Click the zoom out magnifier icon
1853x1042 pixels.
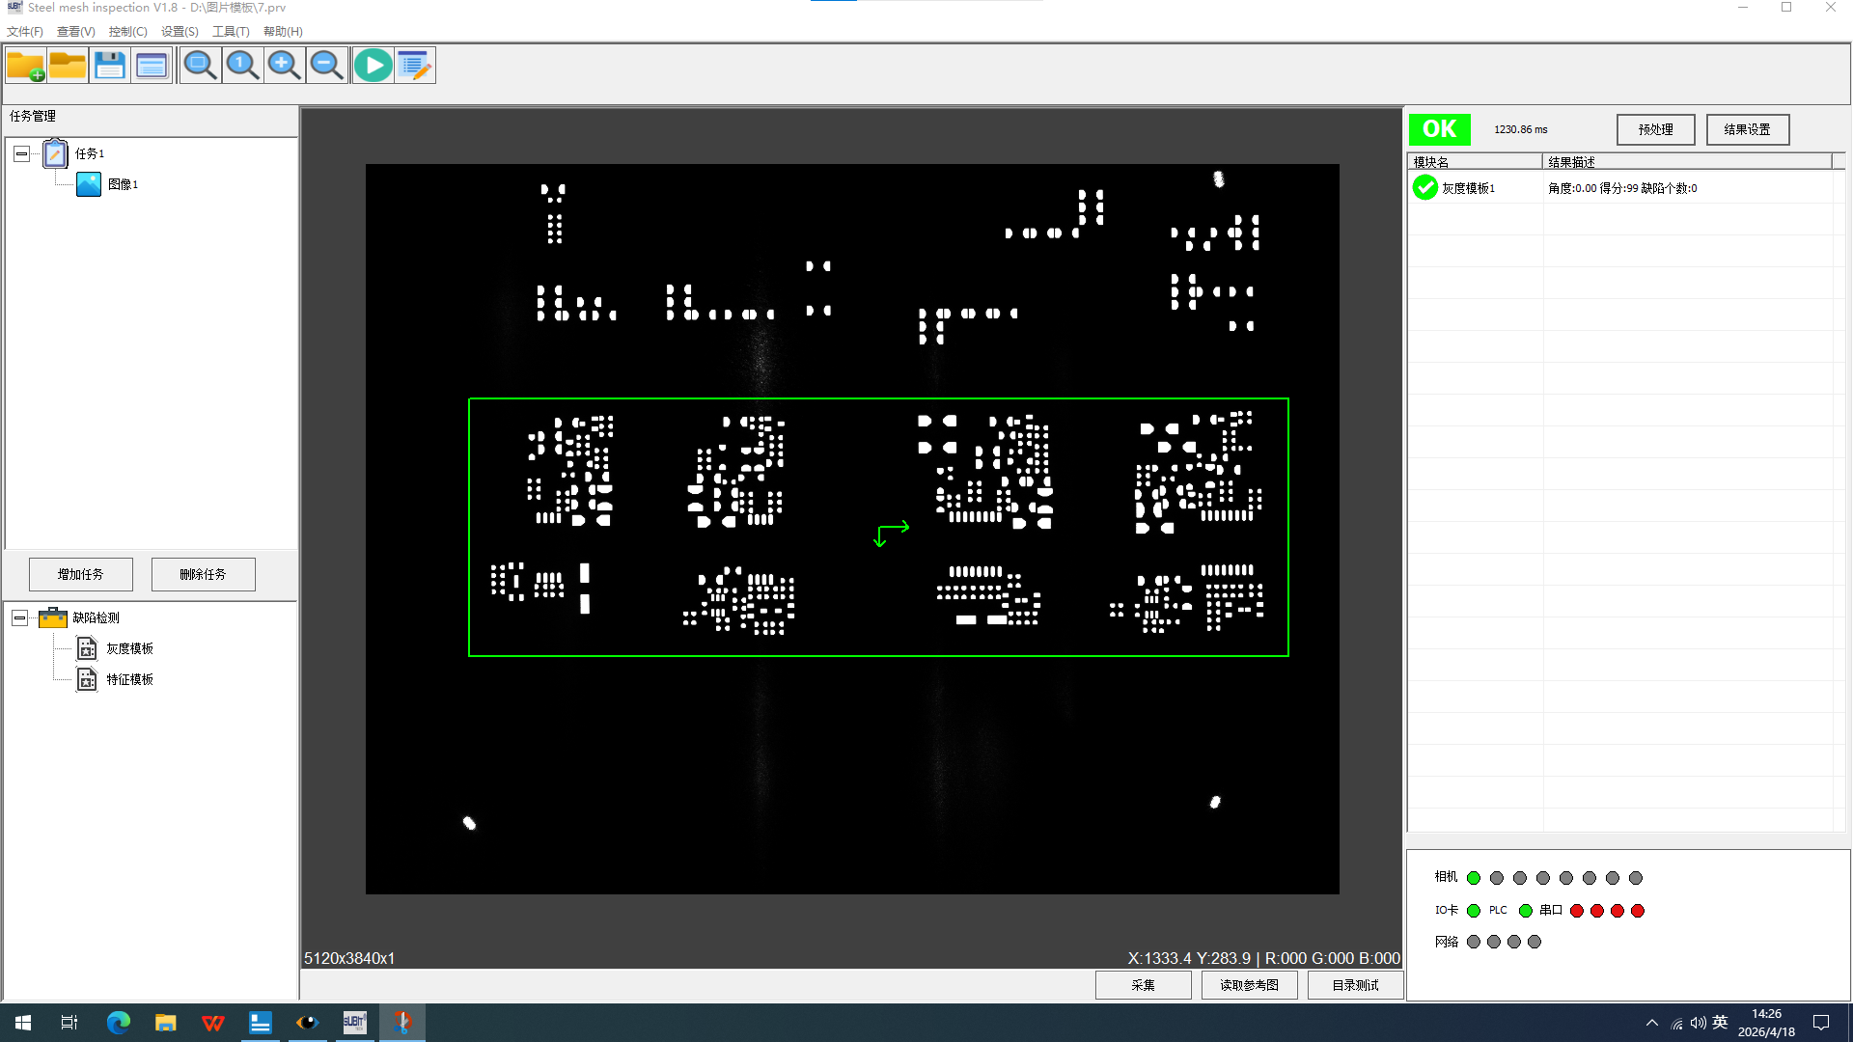click(x=326, y=66)
